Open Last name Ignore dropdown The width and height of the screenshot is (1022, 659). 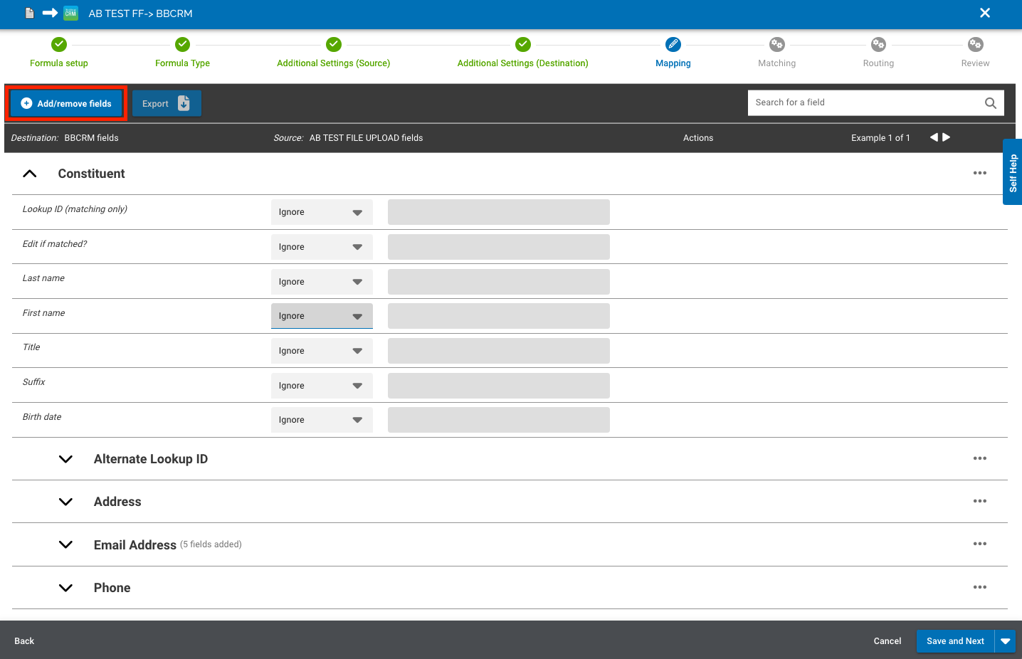[x=322, y=282]
